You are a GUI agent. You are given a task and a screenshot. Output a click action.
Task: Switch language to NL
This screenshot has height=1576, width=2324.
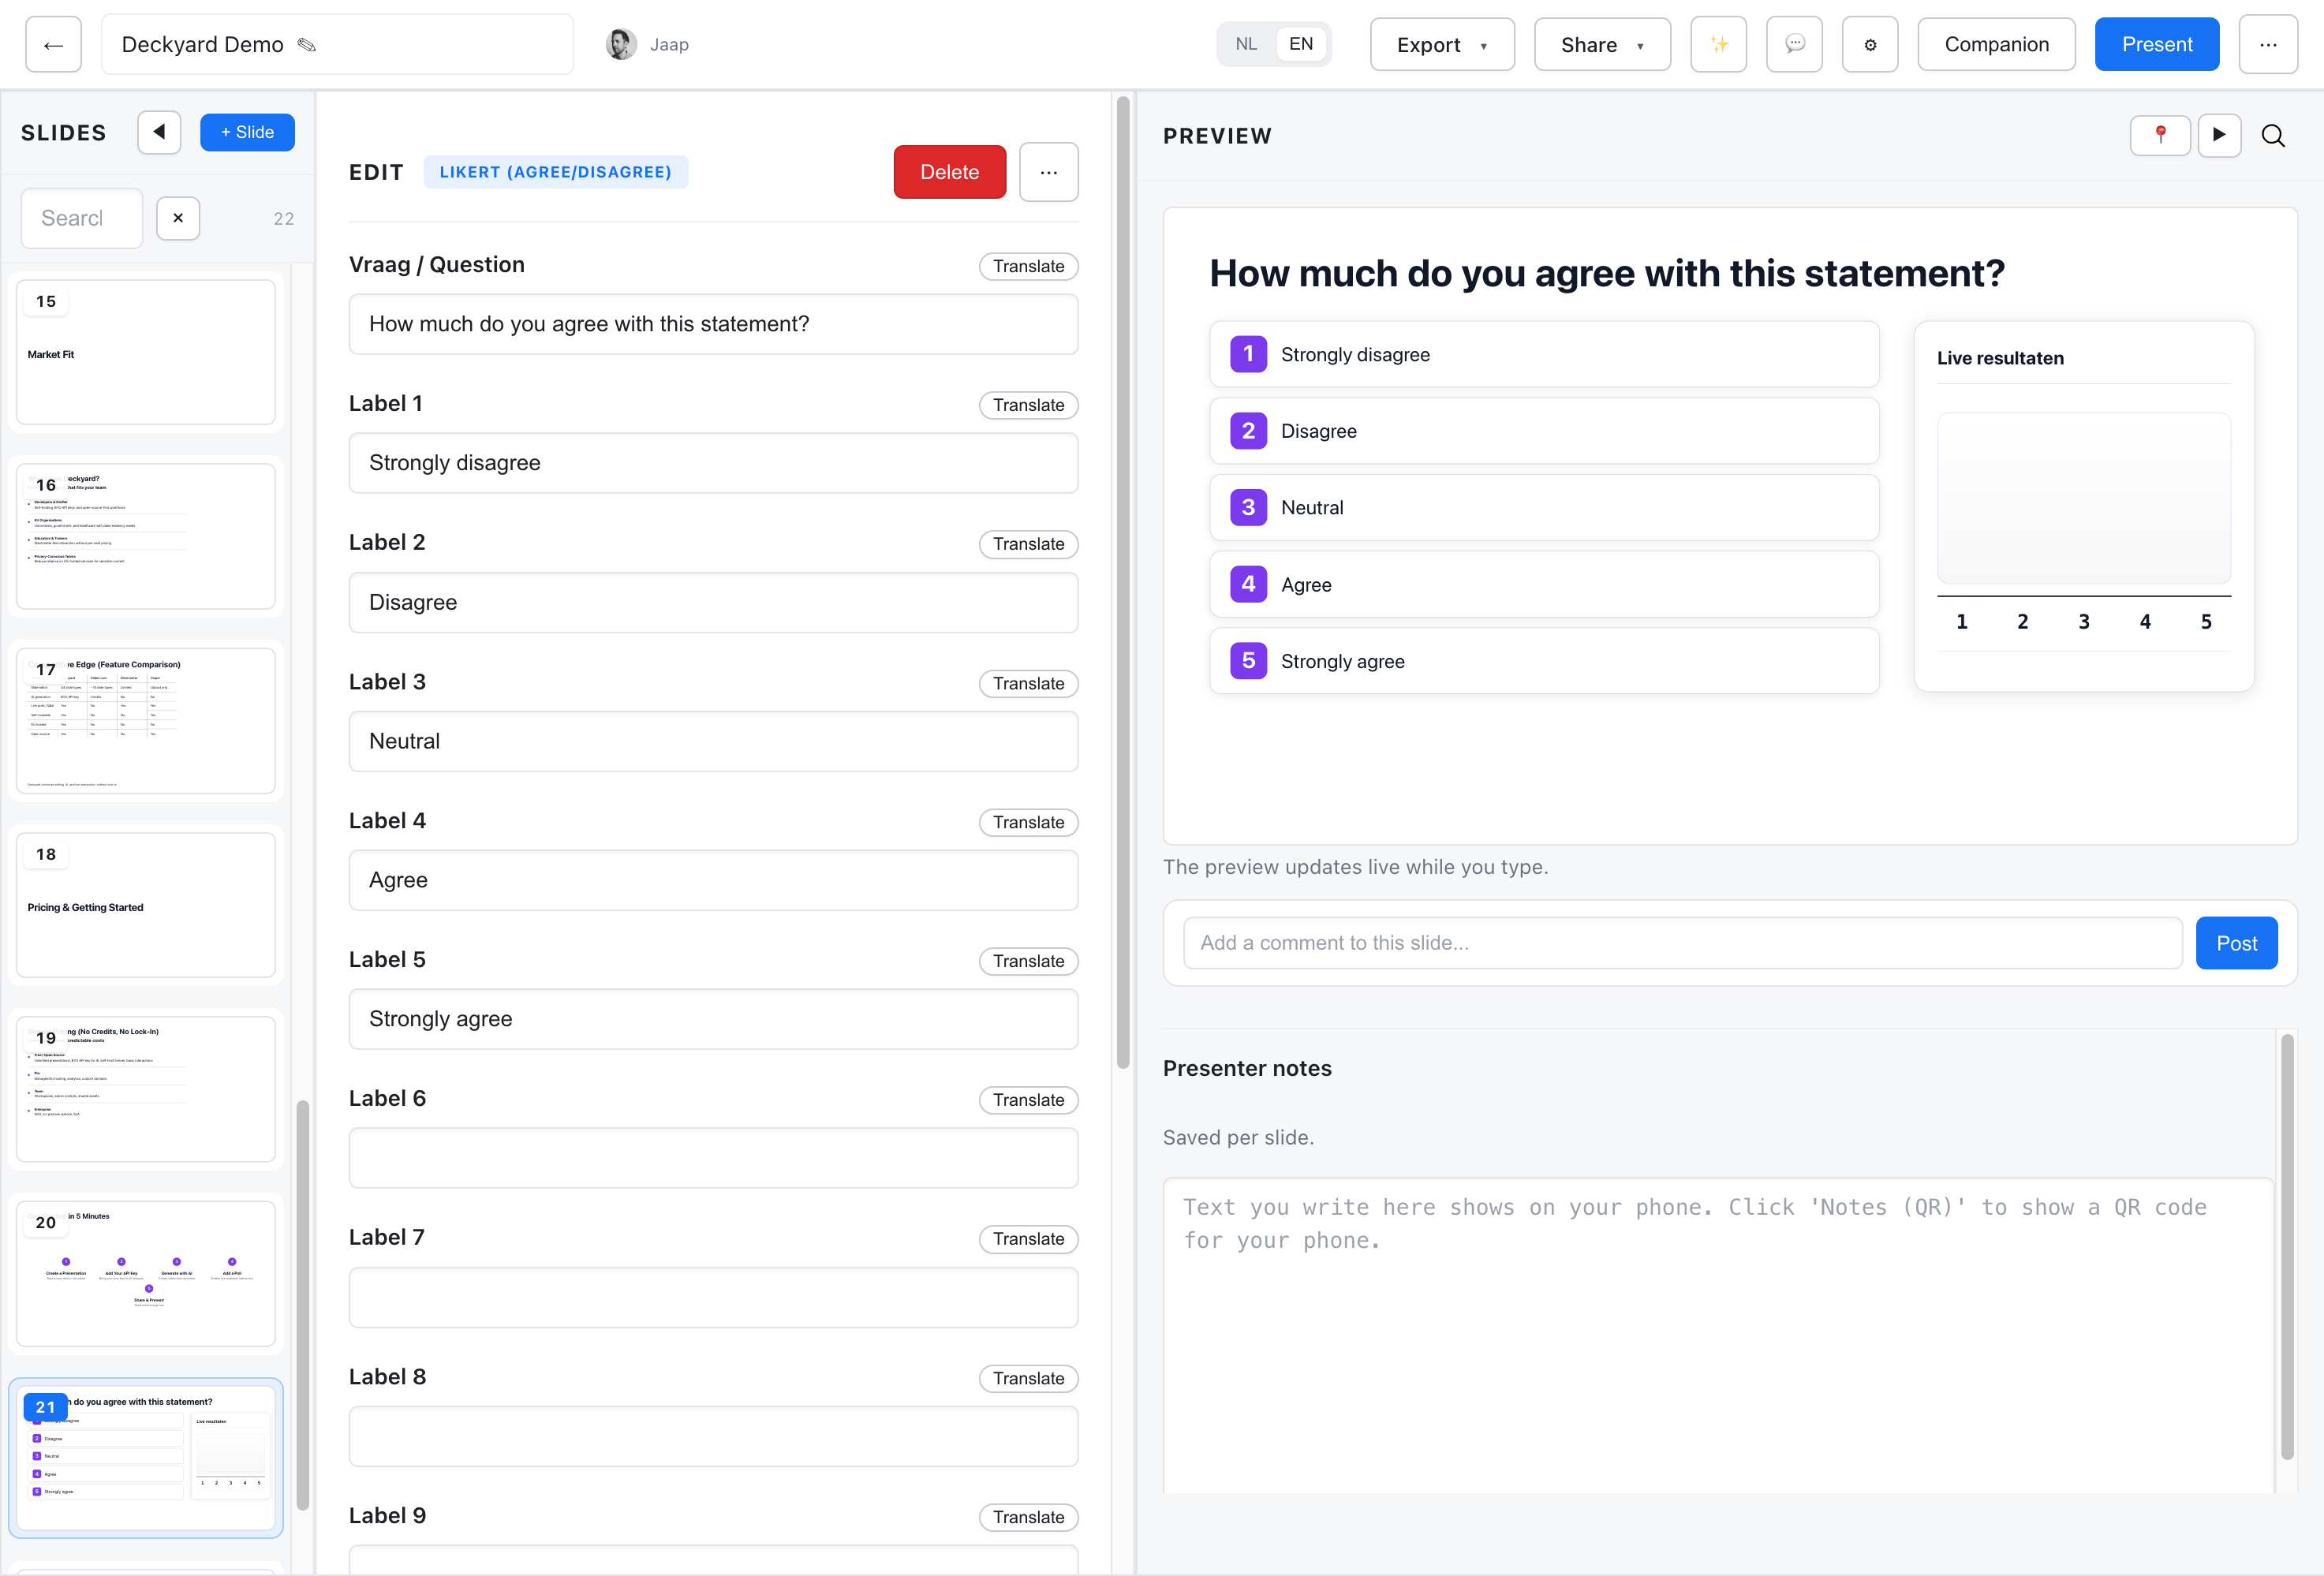1246,44
